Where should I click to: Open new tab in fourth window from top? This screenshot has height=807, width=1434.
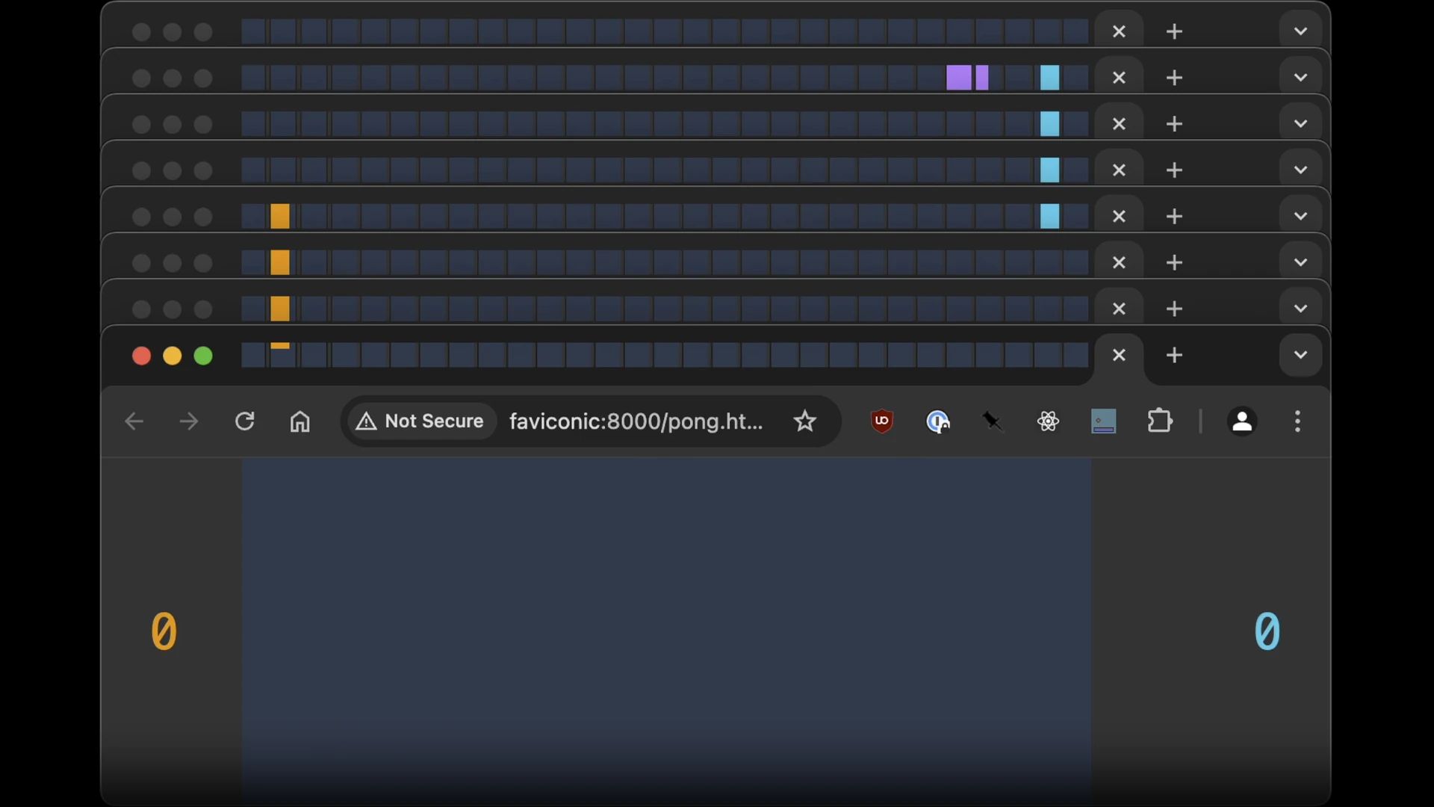pyautogui.click(x=1174, y=170)
